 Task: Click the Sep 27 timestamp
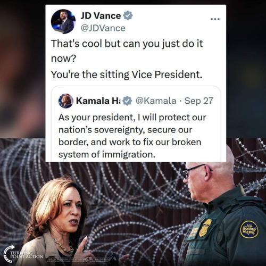tap(198, 101)
